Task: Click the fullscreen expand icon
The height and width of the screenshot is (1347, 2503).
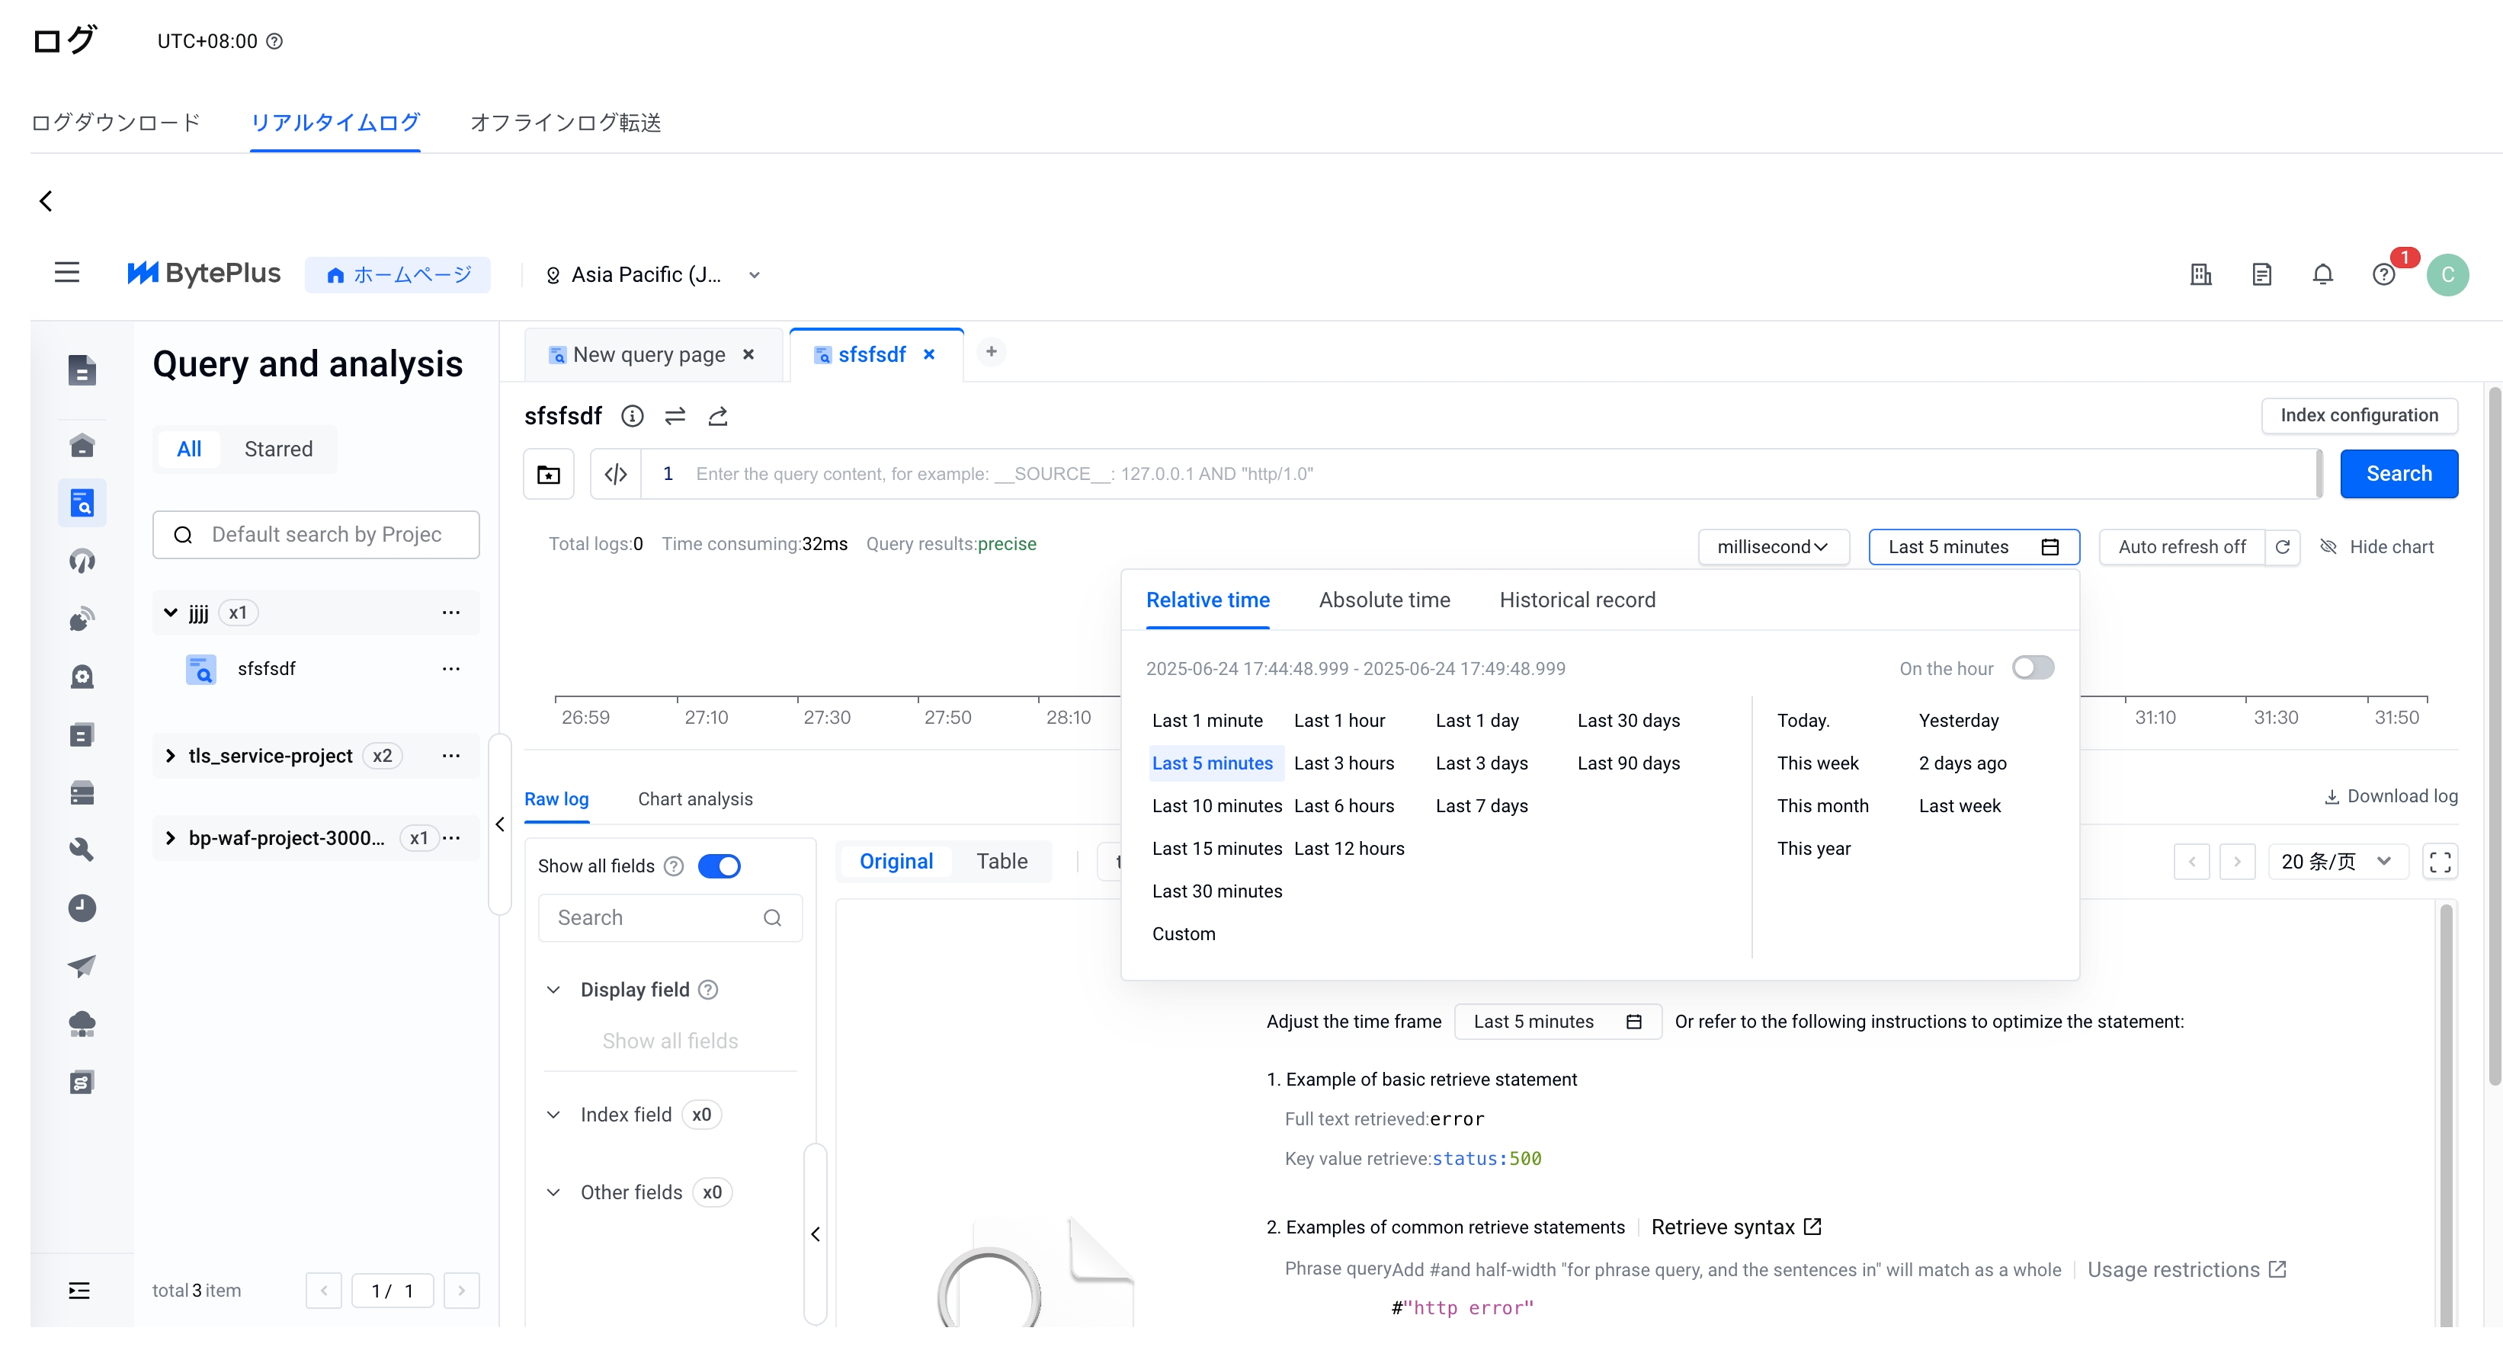Action: pos(2440,862)
